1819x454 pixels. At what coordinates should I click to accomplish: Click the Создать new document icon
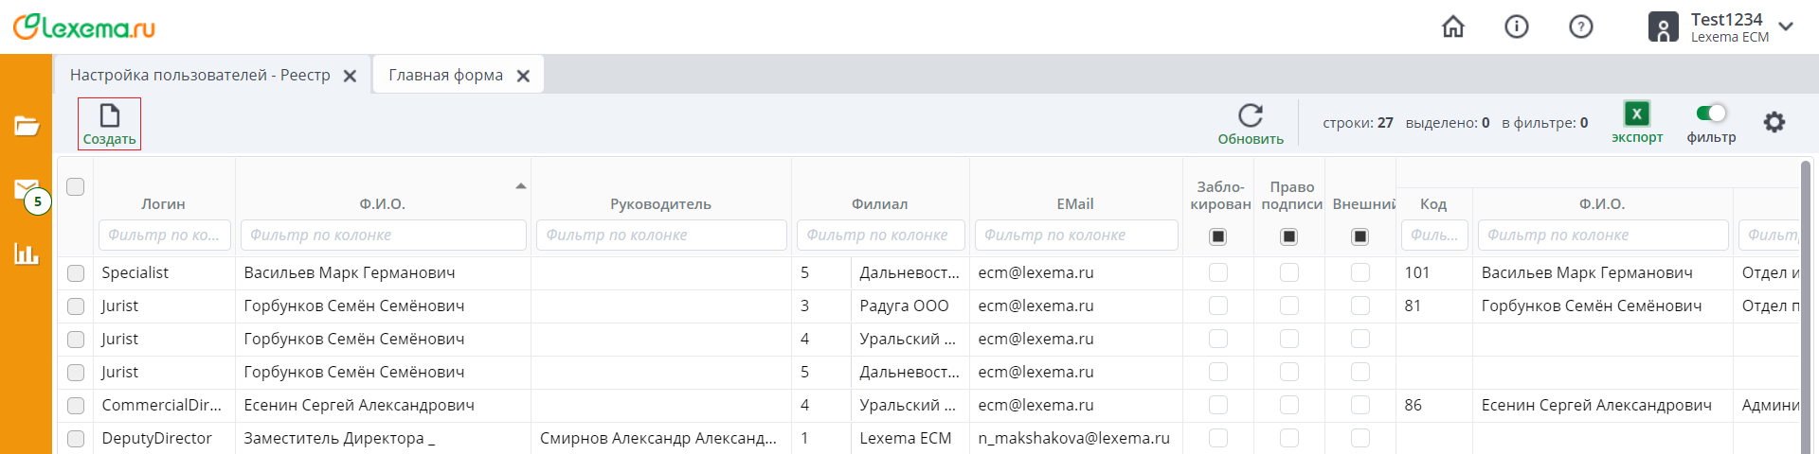(x=110, y=116)
